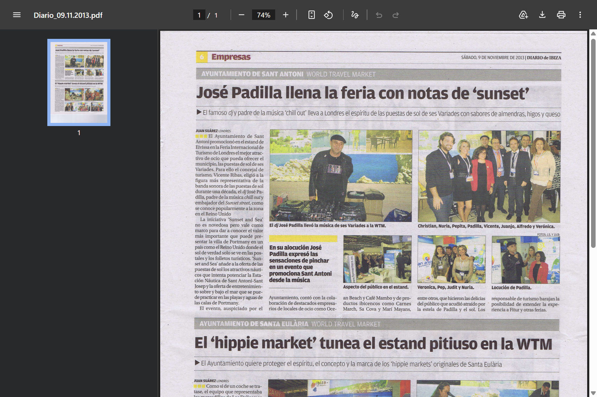Click the Diario_09.11.2013.pdf file title
Viewport: 597px width, 397px height.
point(68,15)
